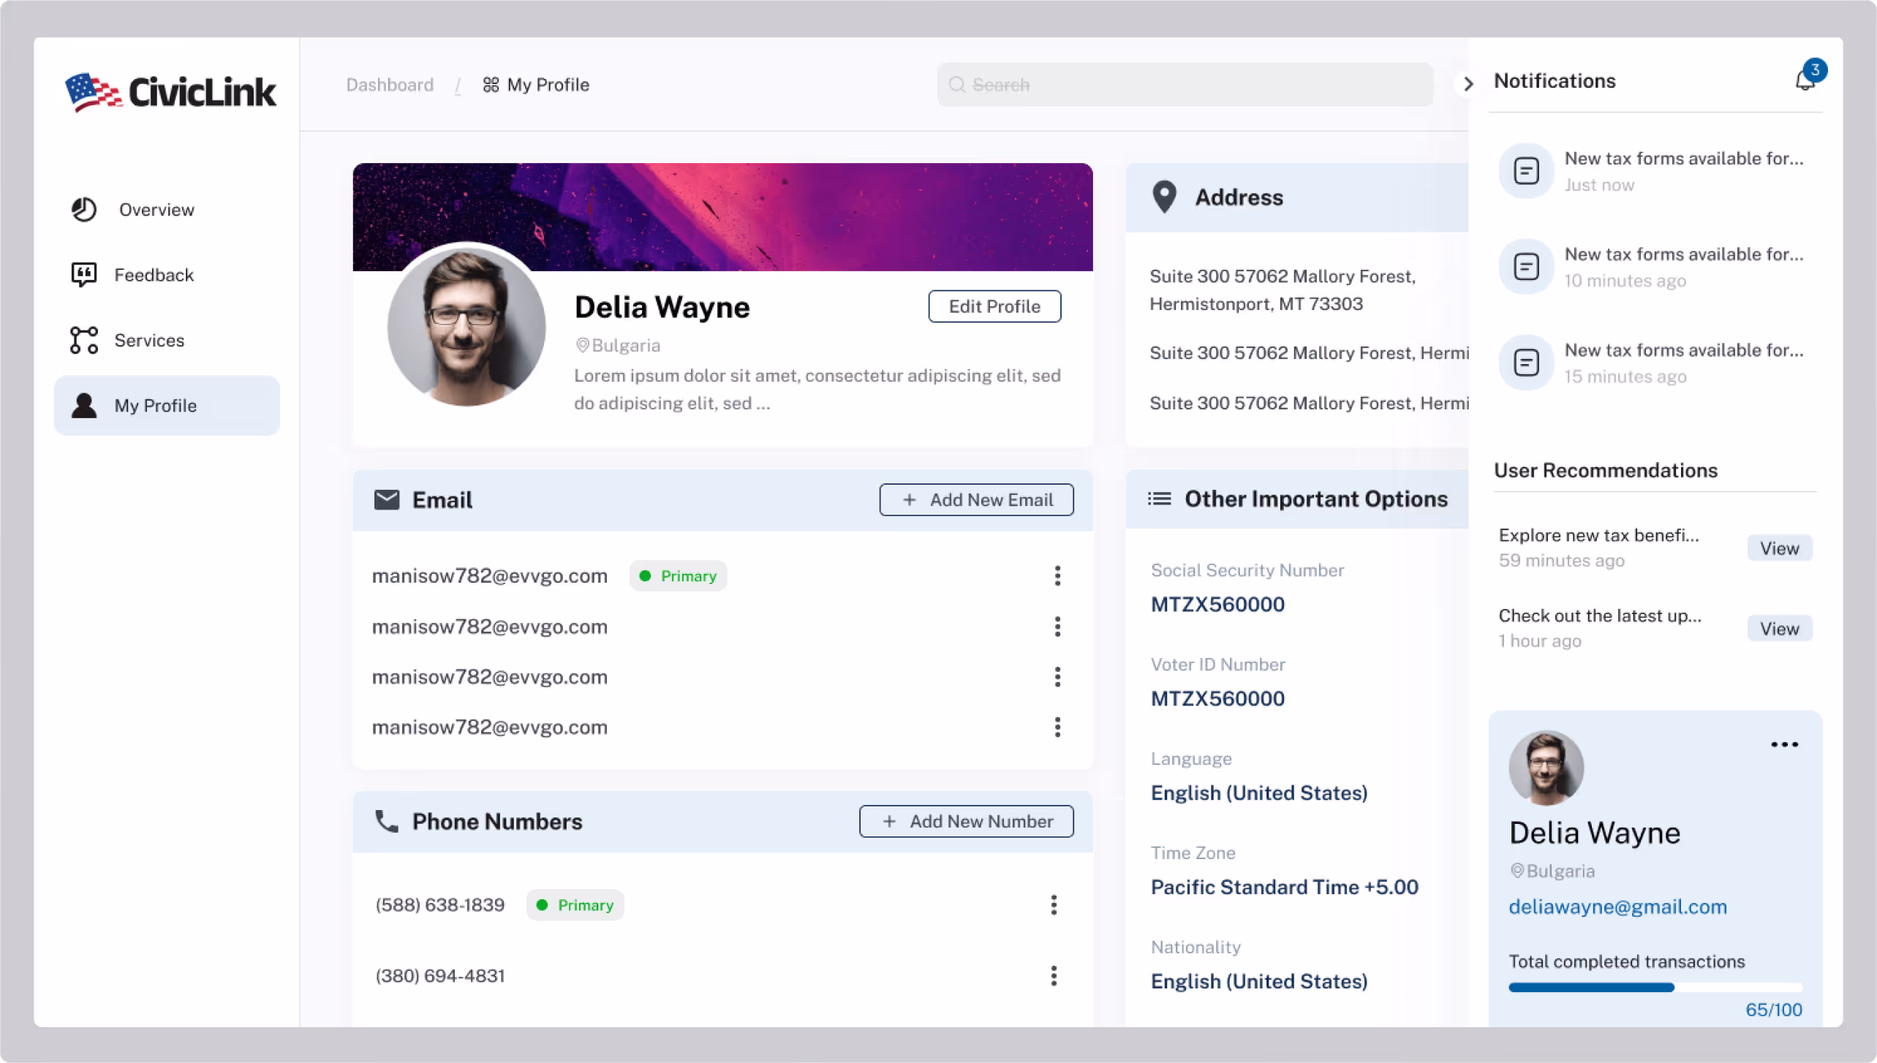This screenshot has width=1877, height=1063.
Task: View the 'Explore new tax benefi...' recommendation
Action: coord(1779,548)
